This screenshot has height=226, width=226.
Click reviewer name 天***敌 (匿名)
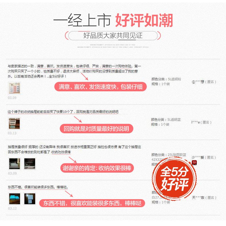click(x=204, y=197)
